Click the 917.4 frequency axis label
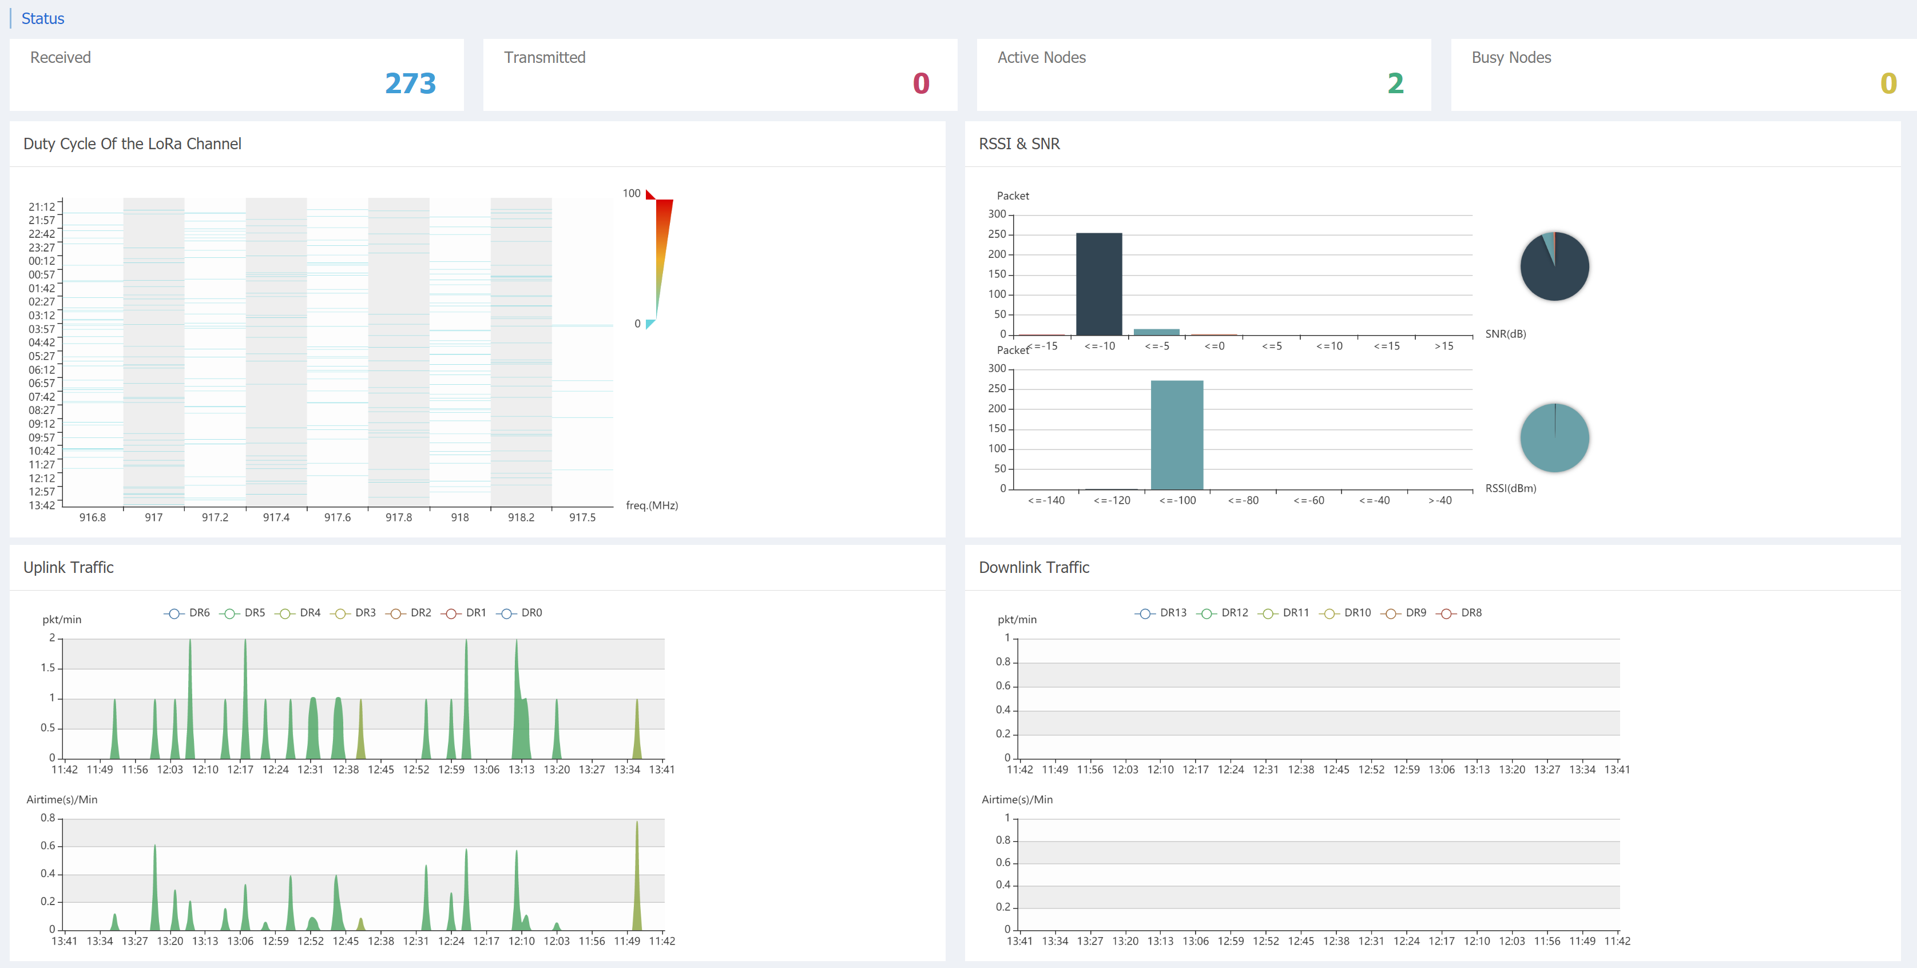The image size is (1917, 968). point(276,517)
